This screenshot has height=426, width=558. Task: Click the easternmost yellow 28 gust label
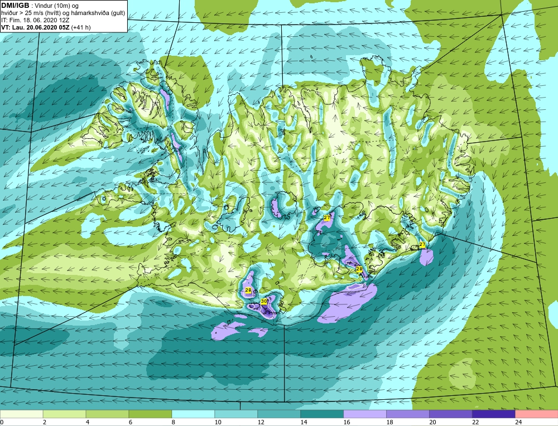point(359,269)
